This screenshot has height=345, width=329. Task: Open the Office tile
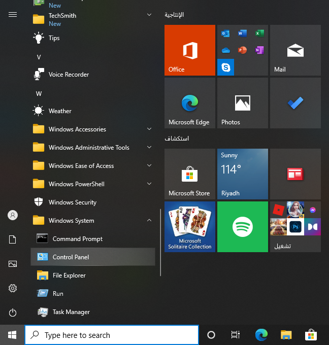pos(189,50)
